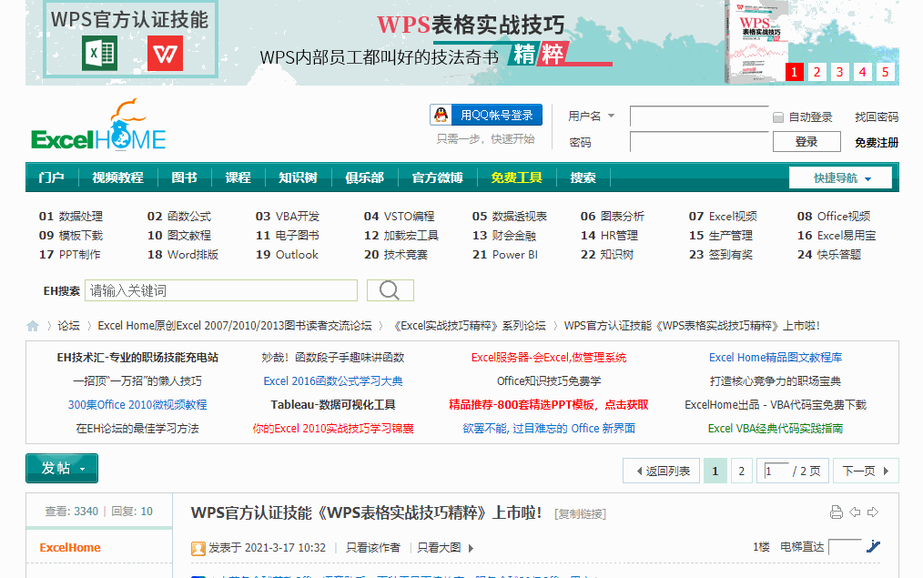Screen dimensions: 923x578
Task: Open 门户 nav menu item
Action: click(51, 177)
